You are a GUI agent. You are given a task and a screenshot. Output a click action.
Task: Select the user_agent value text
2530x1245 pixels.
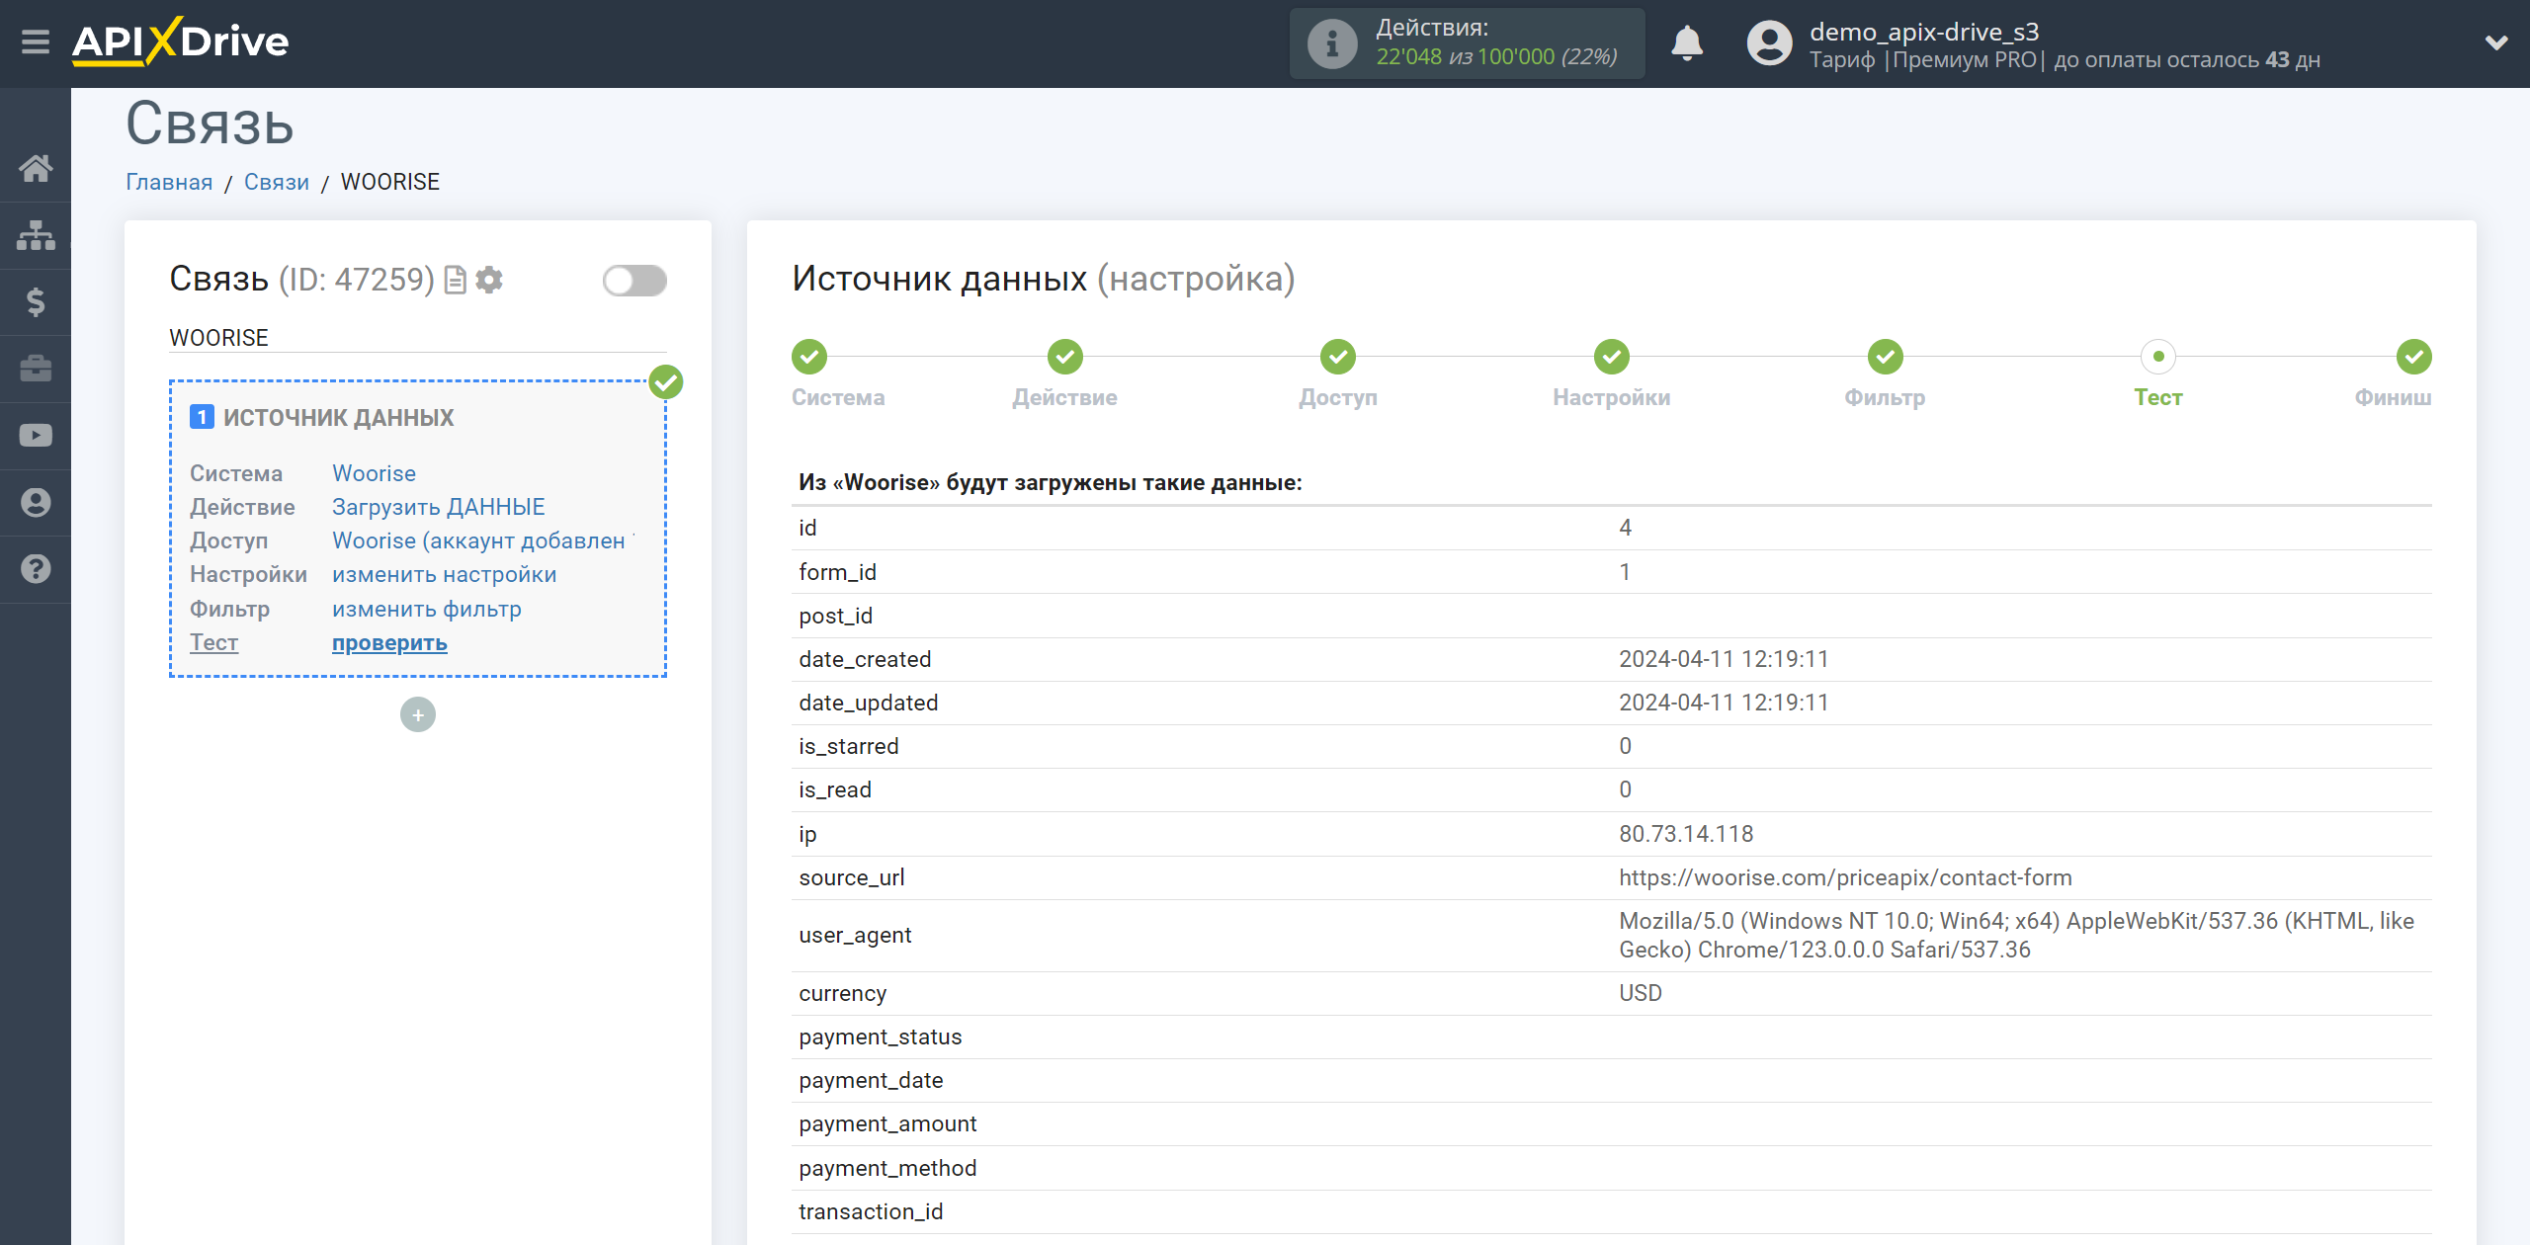pos(2016,936)
